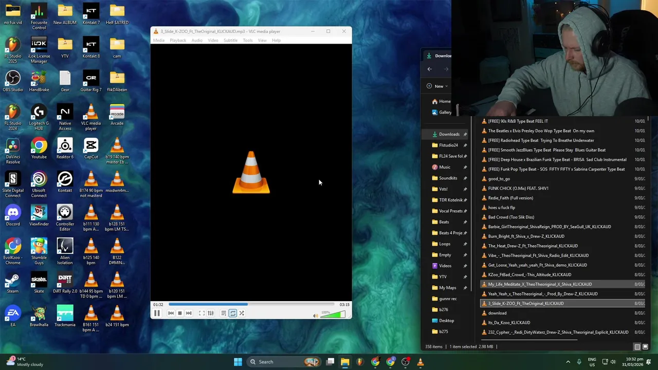Switch Explorer to large thumbnails view icon

(x=646, y=347)
